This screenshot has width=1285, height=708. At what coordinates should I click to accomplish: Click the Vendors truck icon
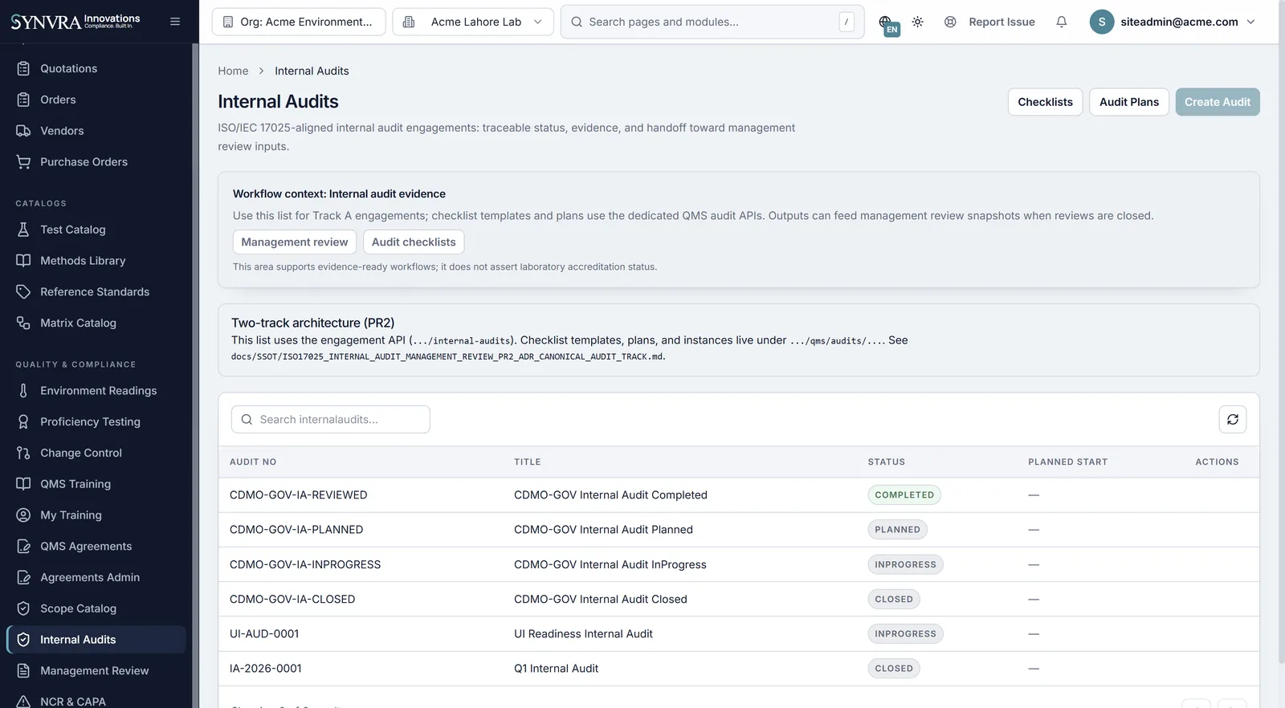coord(23,131)
